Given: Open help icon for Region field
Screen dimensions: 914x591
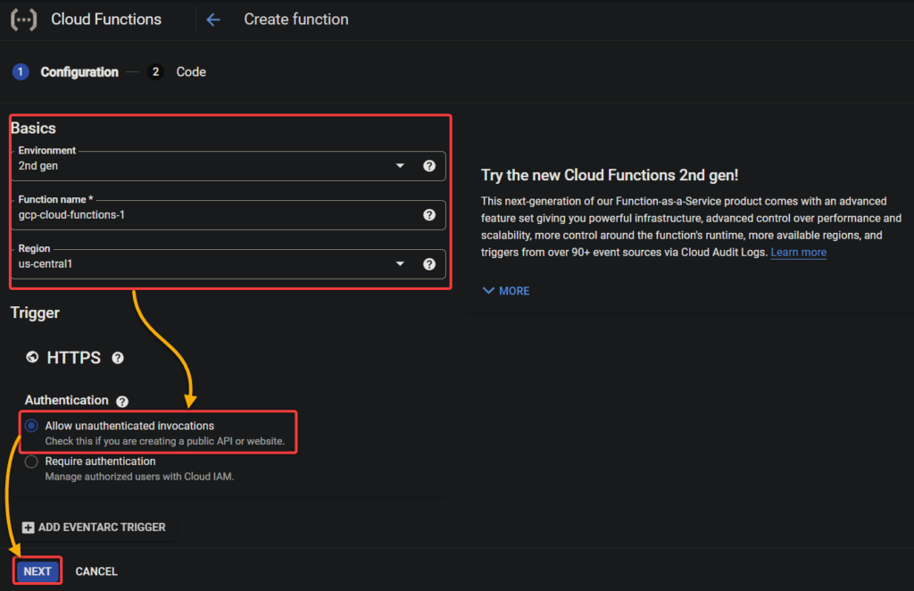Looking at the screenshot, I should pos(429,264).
